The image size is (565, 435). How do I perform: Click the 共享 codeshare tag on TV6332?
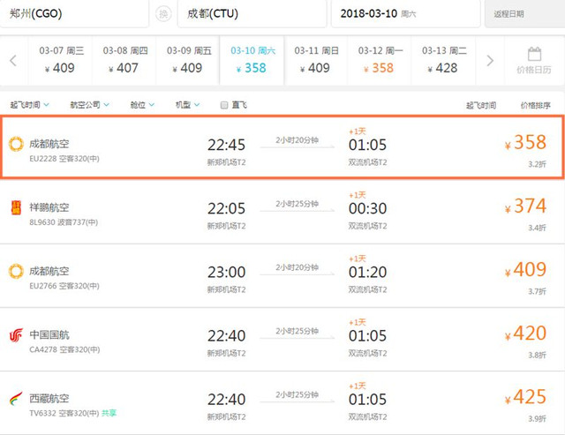click(109, 413)
